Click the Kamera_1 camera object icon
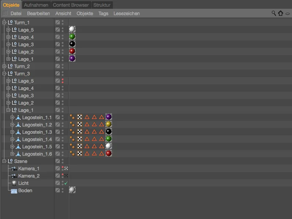Viewport: 292px width, 219px height. 14,169
